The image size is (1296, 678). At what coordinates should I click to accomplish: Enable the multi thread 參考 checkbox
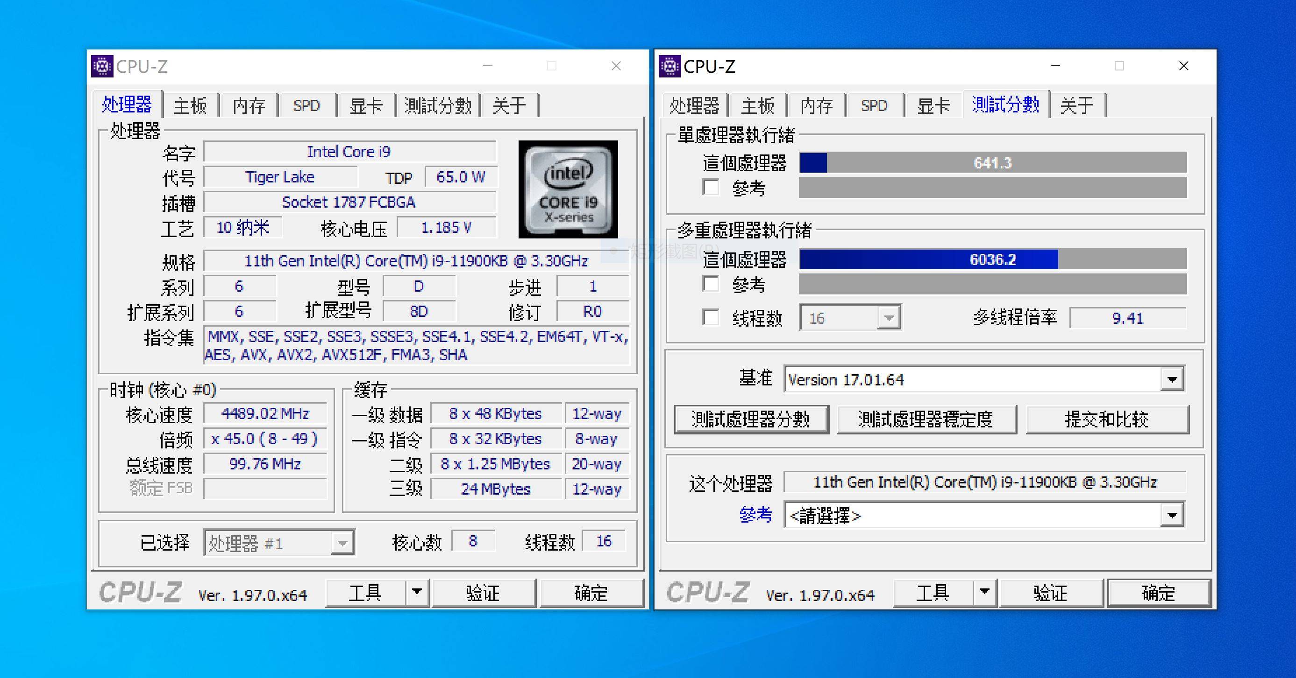click(711, 283)
